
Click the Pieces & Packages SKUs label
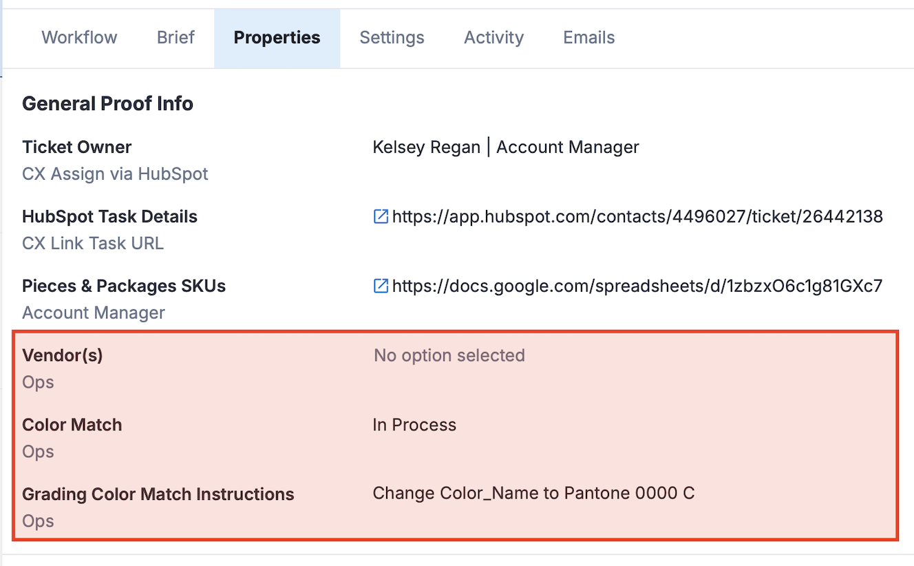click(124, 286)
